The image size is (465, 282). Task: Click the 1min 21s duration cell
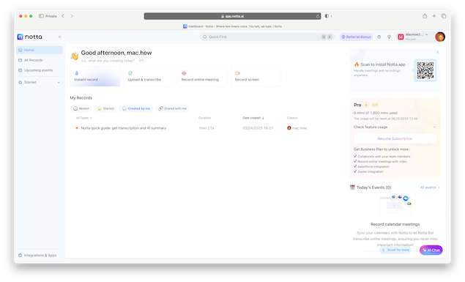tap(206, 128)
